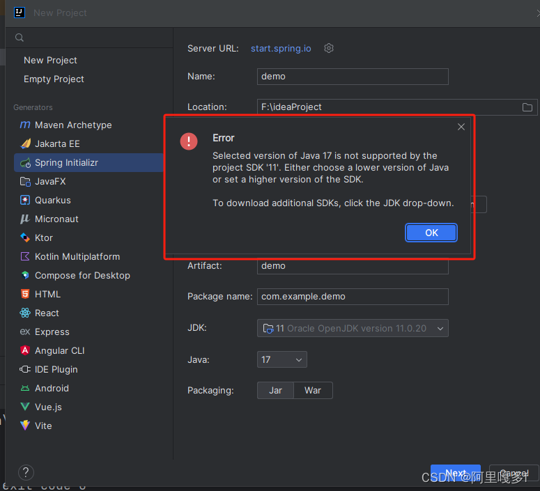The height and width of the screenshot is (491, 540).
Task: Click the Name input field
Action: (353, 77)
